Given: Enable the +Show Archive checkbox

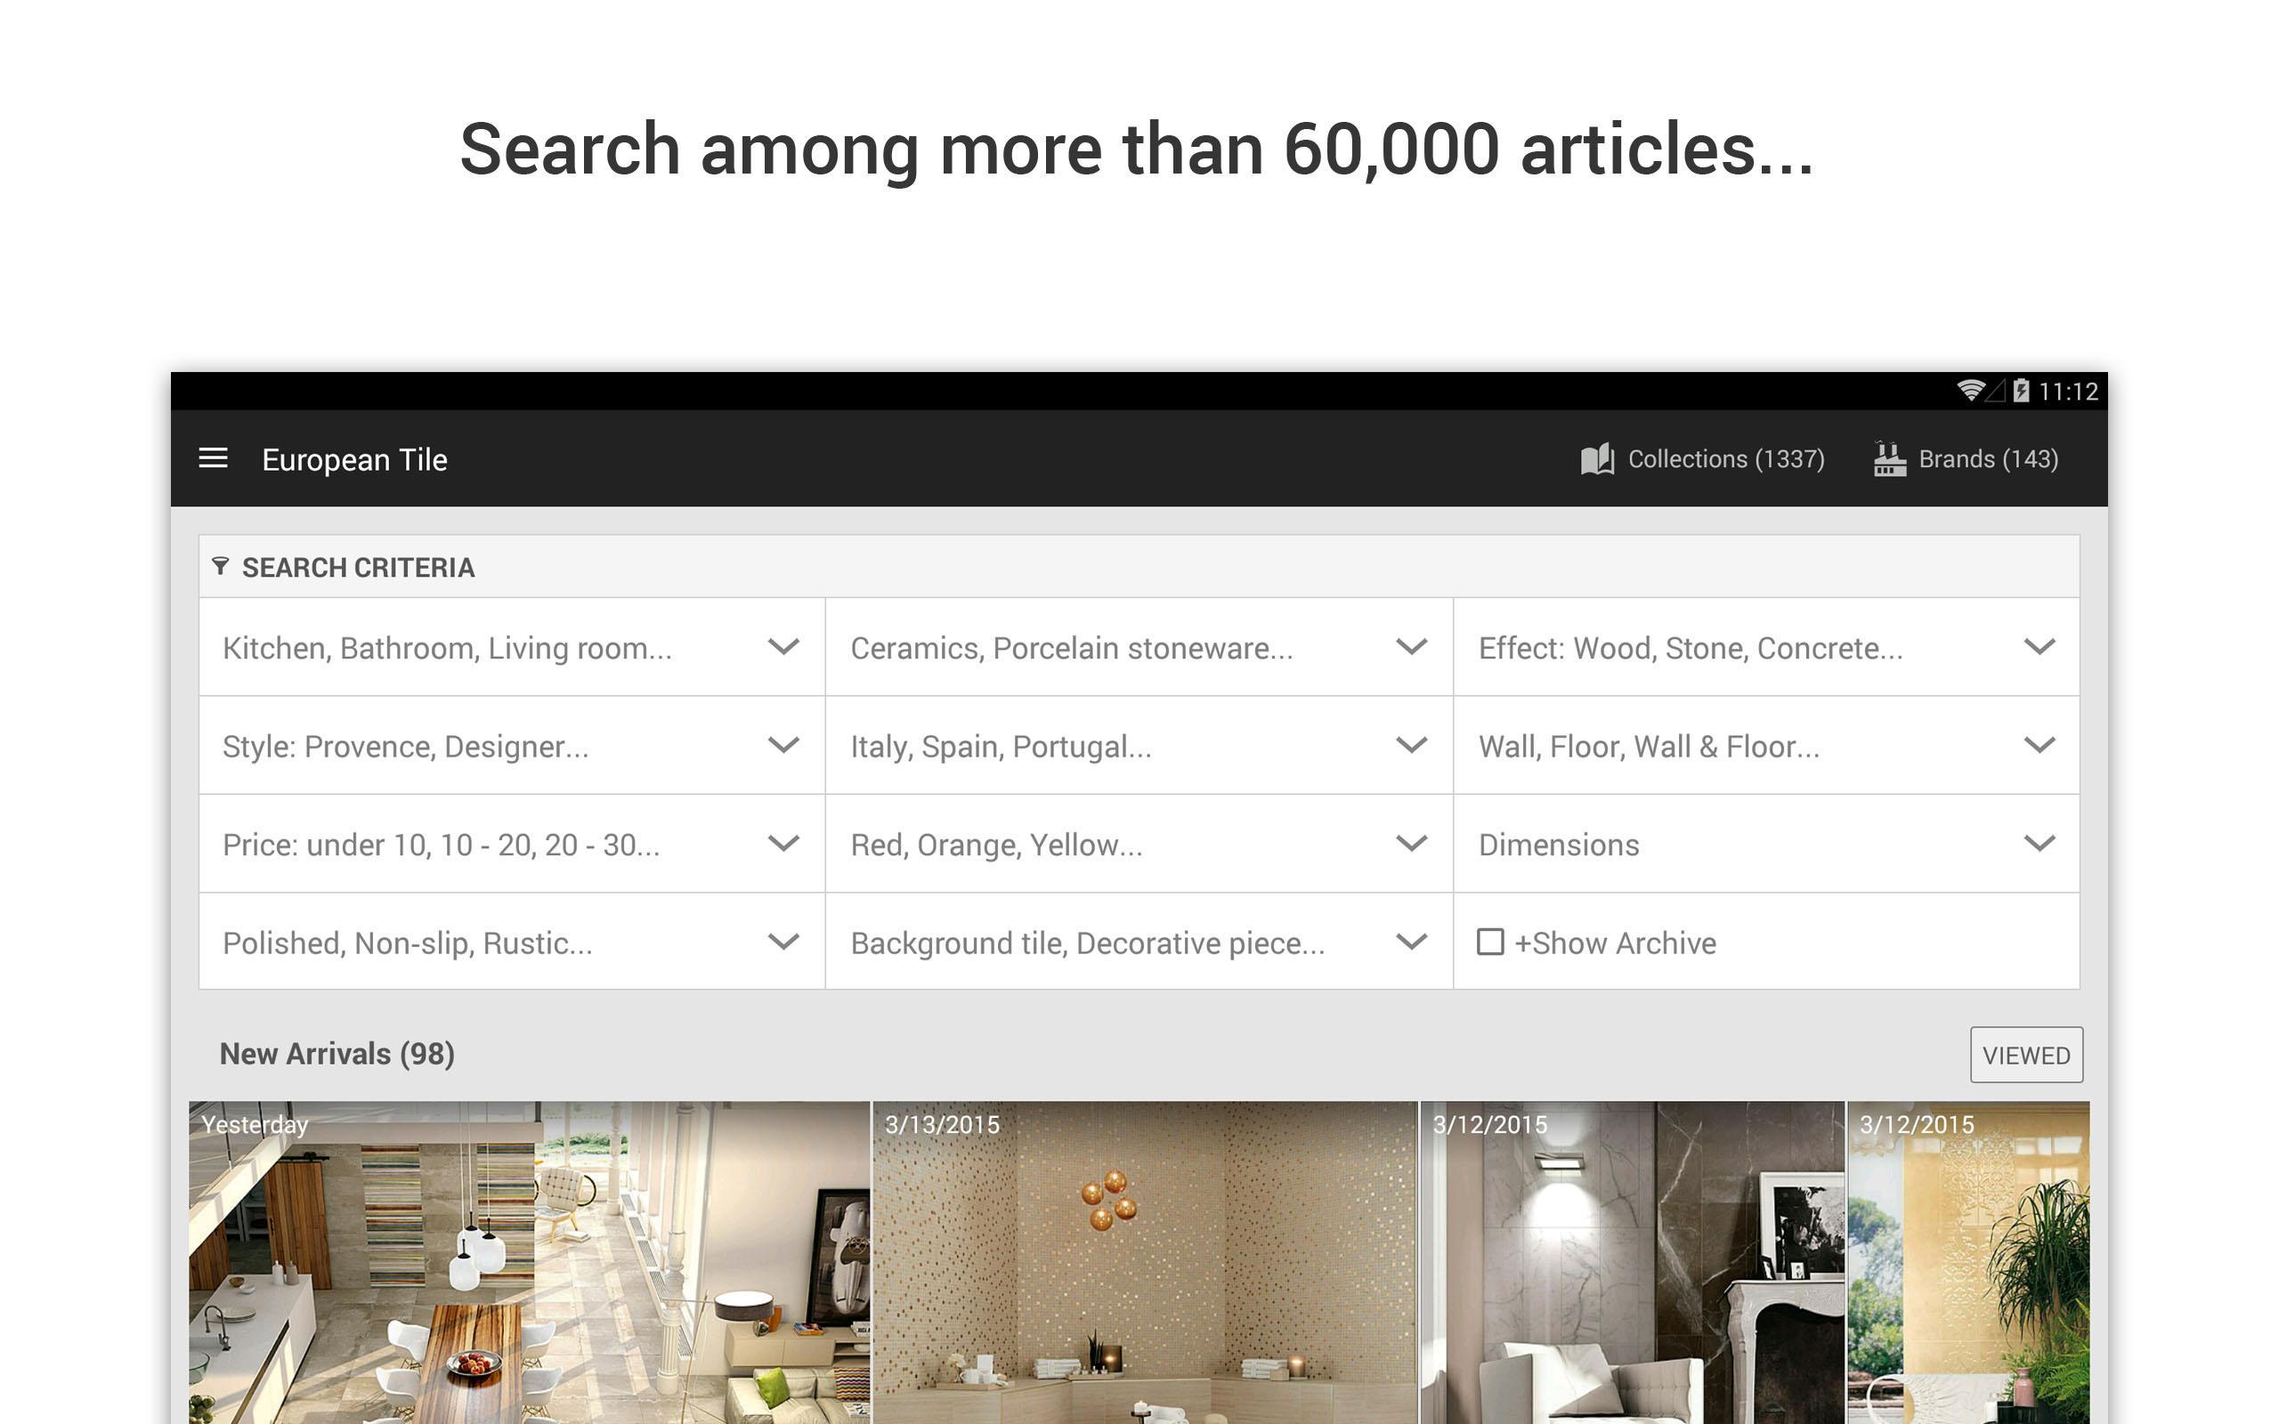Looking at the screenshot, I should [x=1490, y=942].
